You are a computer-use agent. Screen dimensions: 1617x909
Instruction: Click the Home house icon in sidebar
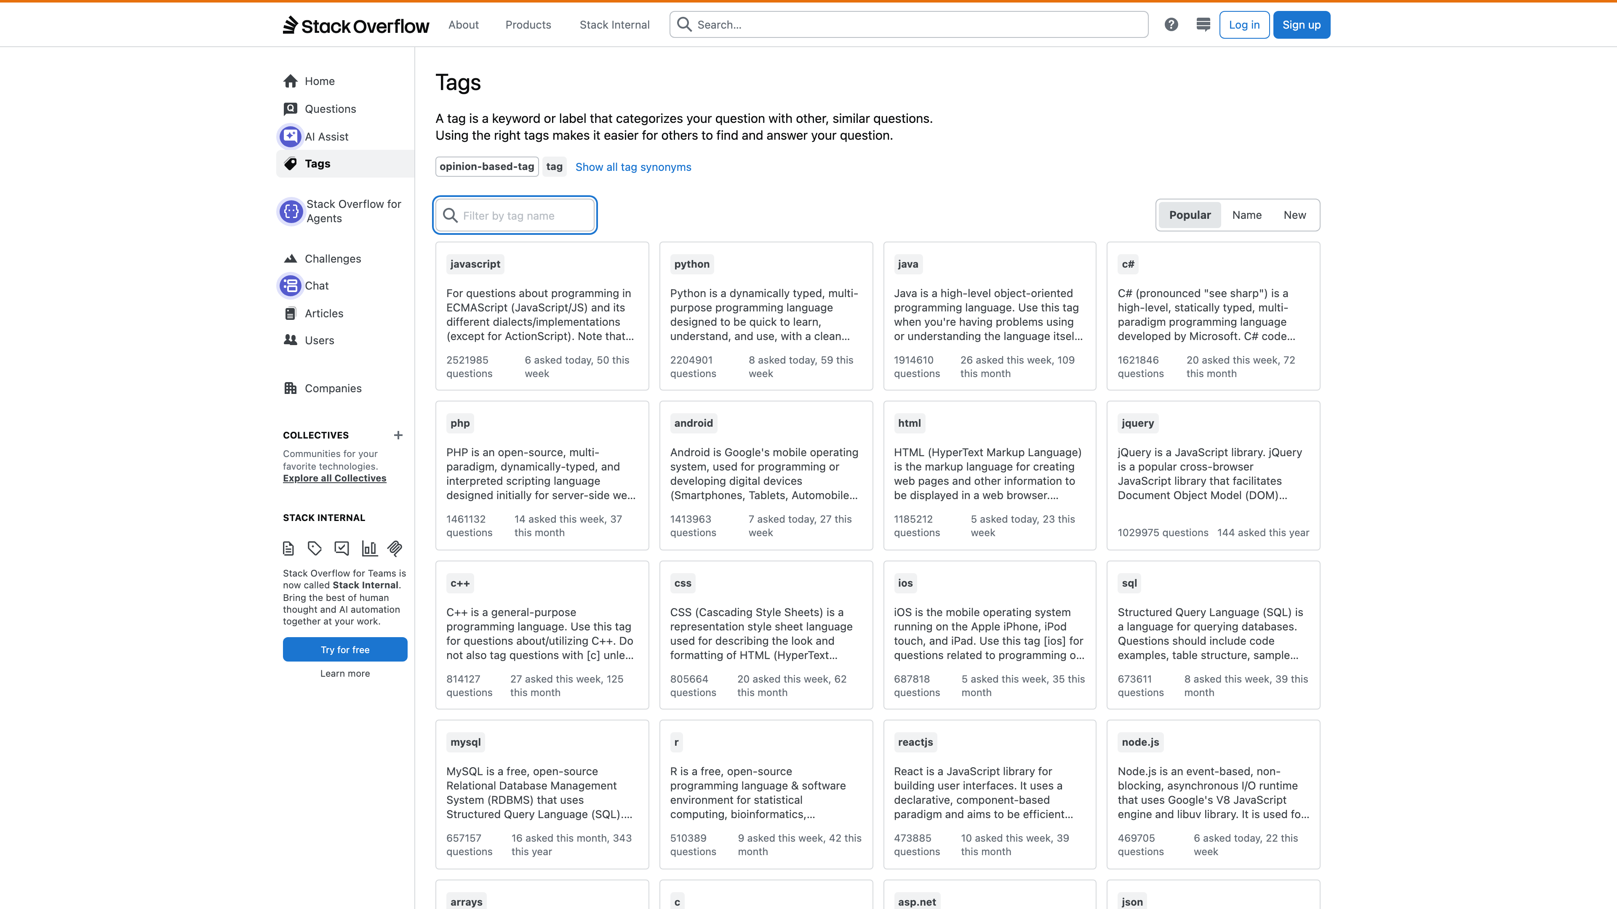(290, 81)
